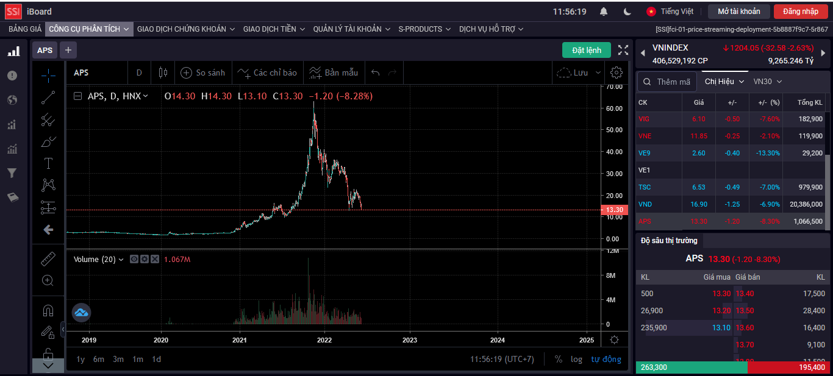Open the candlestick chart style selector

point(162,73)
